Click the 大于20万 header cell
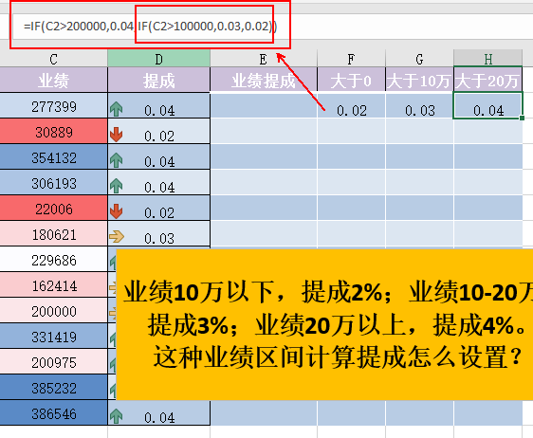 click(x=488, y=81)
